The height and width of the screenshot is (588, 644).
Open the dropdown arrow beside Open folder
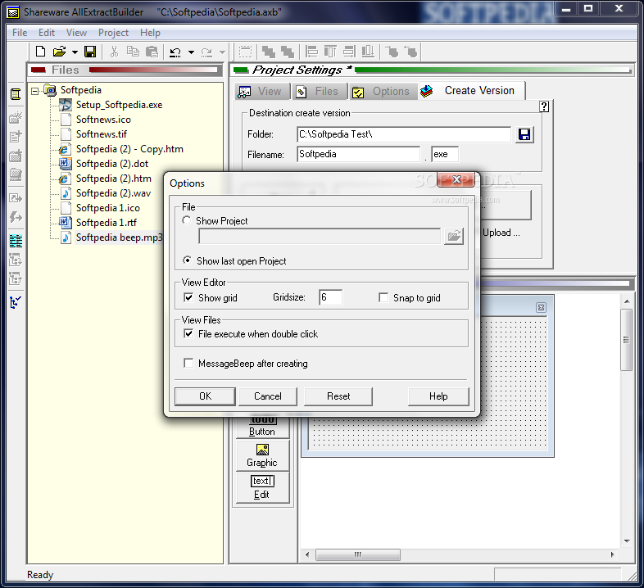(x=75, y=52)
